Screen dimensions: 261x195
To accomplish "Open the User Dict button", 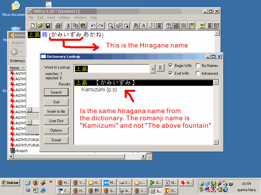I will point(56,121).
